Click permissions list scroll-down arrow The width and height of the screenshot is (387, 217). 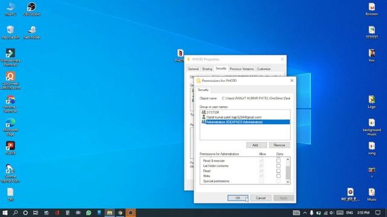(288, 181)
